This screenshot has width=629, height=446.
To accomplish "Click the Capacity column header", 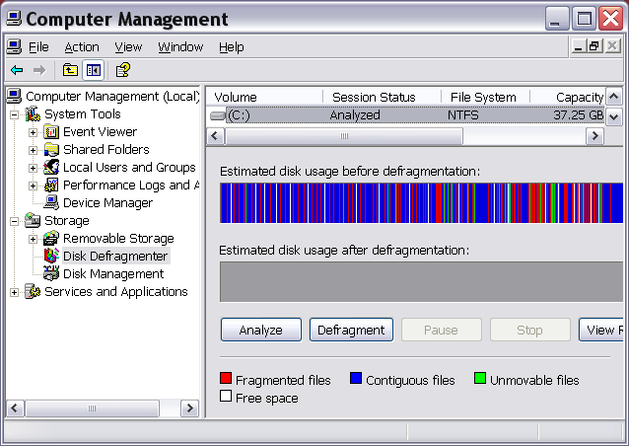I will point(568,97).
